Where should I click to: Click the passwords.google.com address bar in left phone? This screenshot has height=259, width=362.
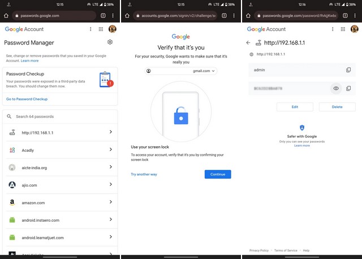54,16
